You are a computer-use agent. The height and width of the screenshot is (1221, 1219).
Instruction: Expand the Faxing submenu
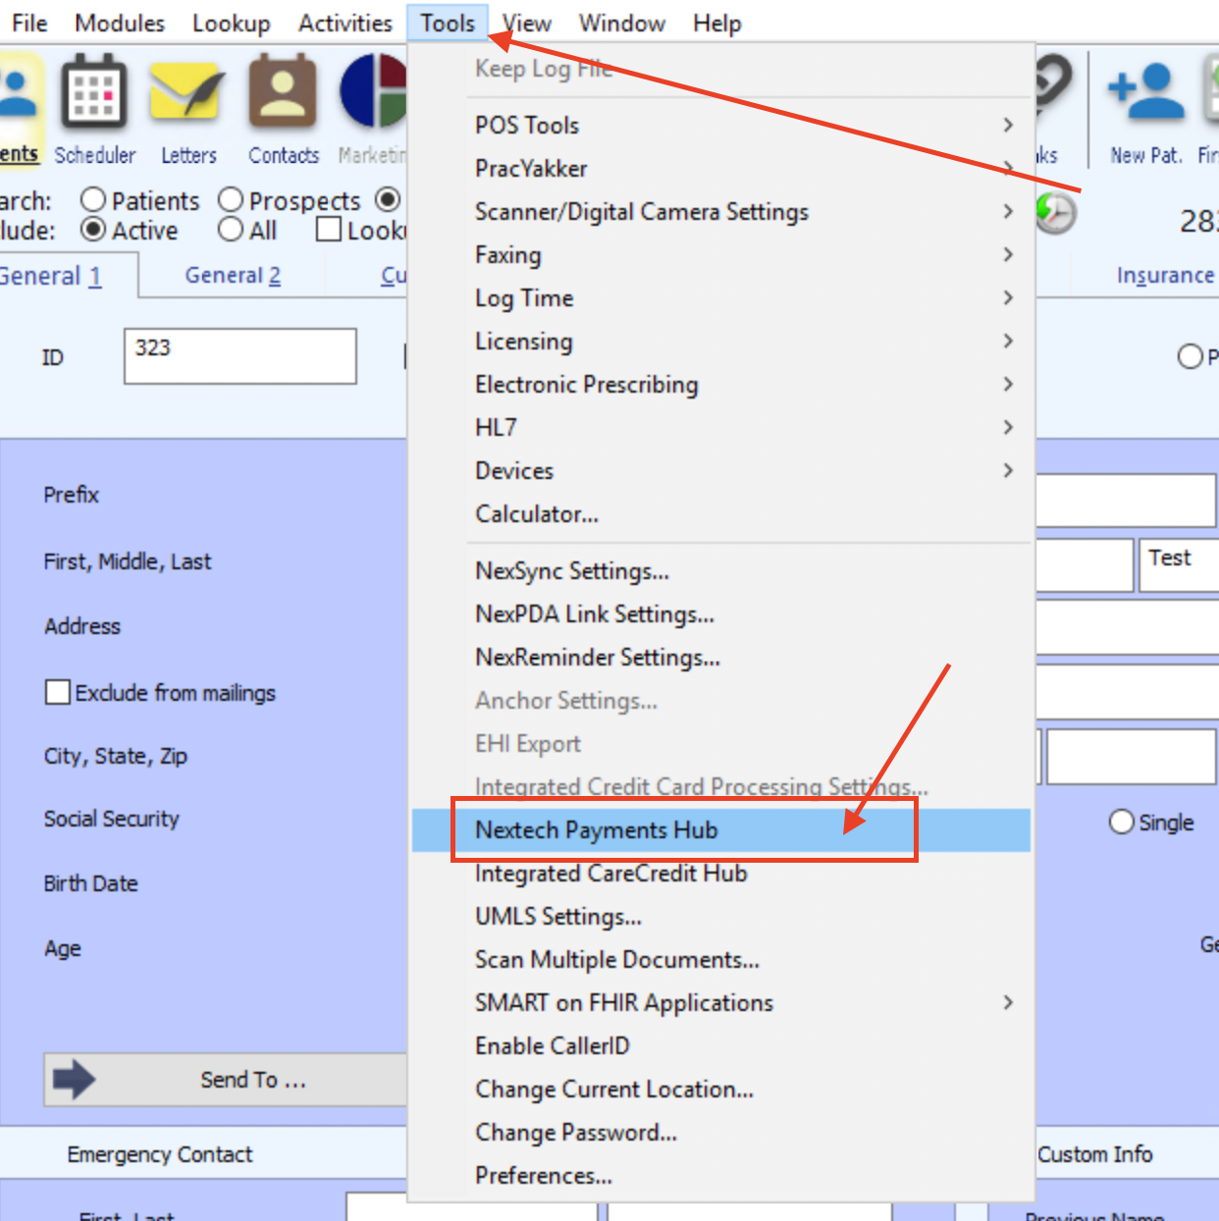pos(721,254)
